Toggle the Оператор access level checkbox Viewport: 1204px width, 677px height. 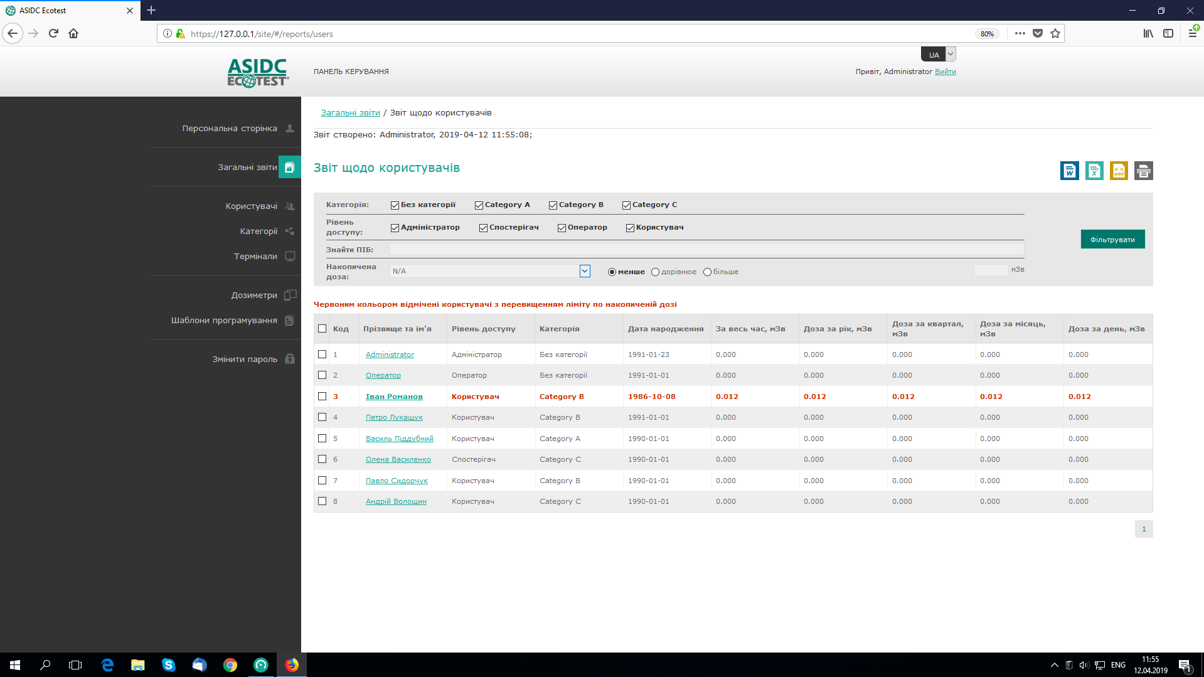[562, 228]
